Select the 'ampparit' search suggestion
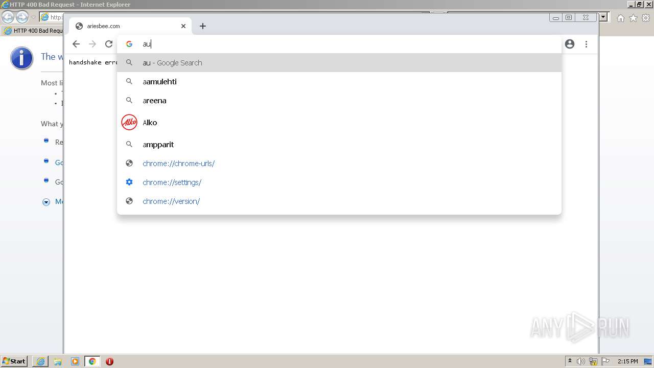 click(339, 145)
